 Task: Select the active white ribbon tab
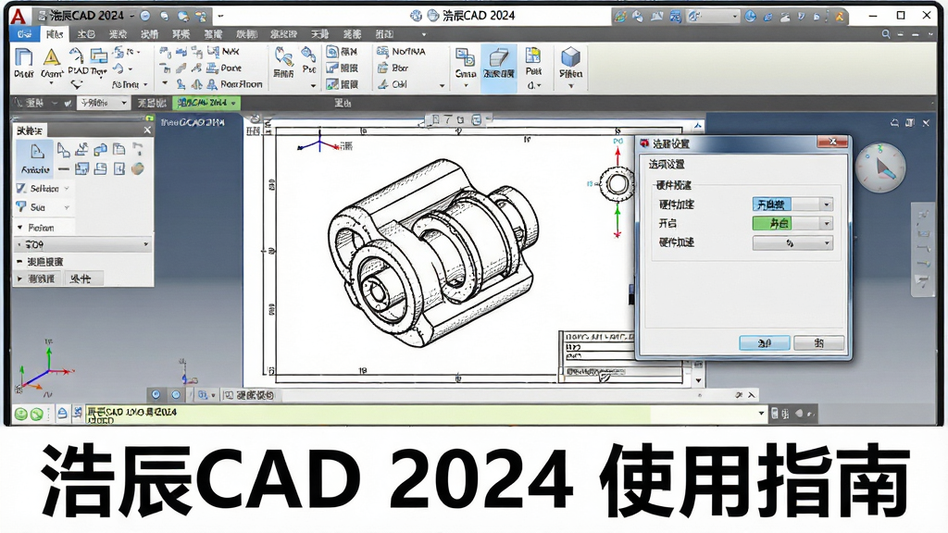click(x=55, y=34)
